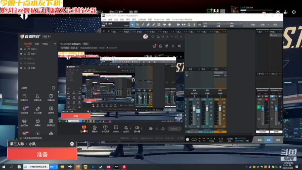Add the 手机投屏 phone casting source
The height and width of the screenshot is (170, 302).
[x=105, y=129]
